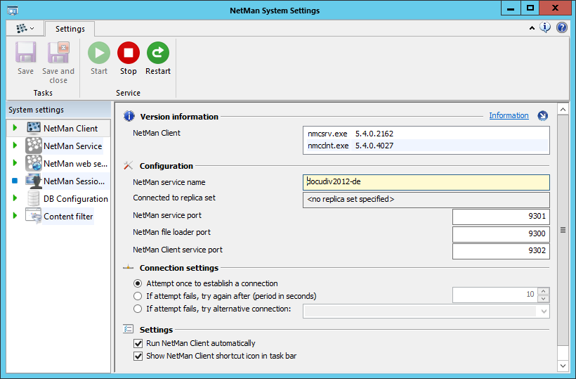
Task: Select If attempt fails, try again after option
Action: coord(138,296)
